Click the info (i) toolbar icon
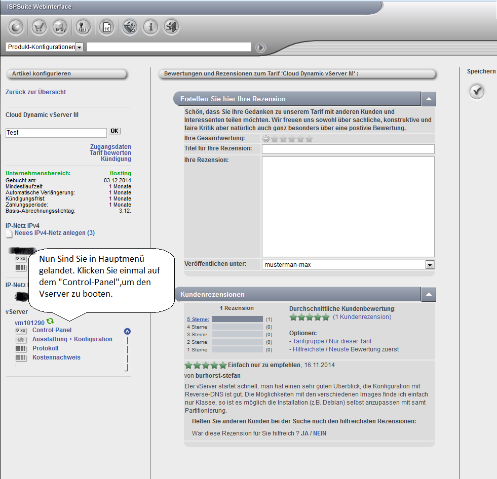 [x=150, y=27]
